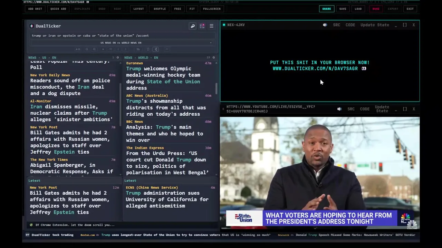Open Latest Bill Gates headline in US column
The width and height of the screenshot is (442, 248).
point(69,203)
